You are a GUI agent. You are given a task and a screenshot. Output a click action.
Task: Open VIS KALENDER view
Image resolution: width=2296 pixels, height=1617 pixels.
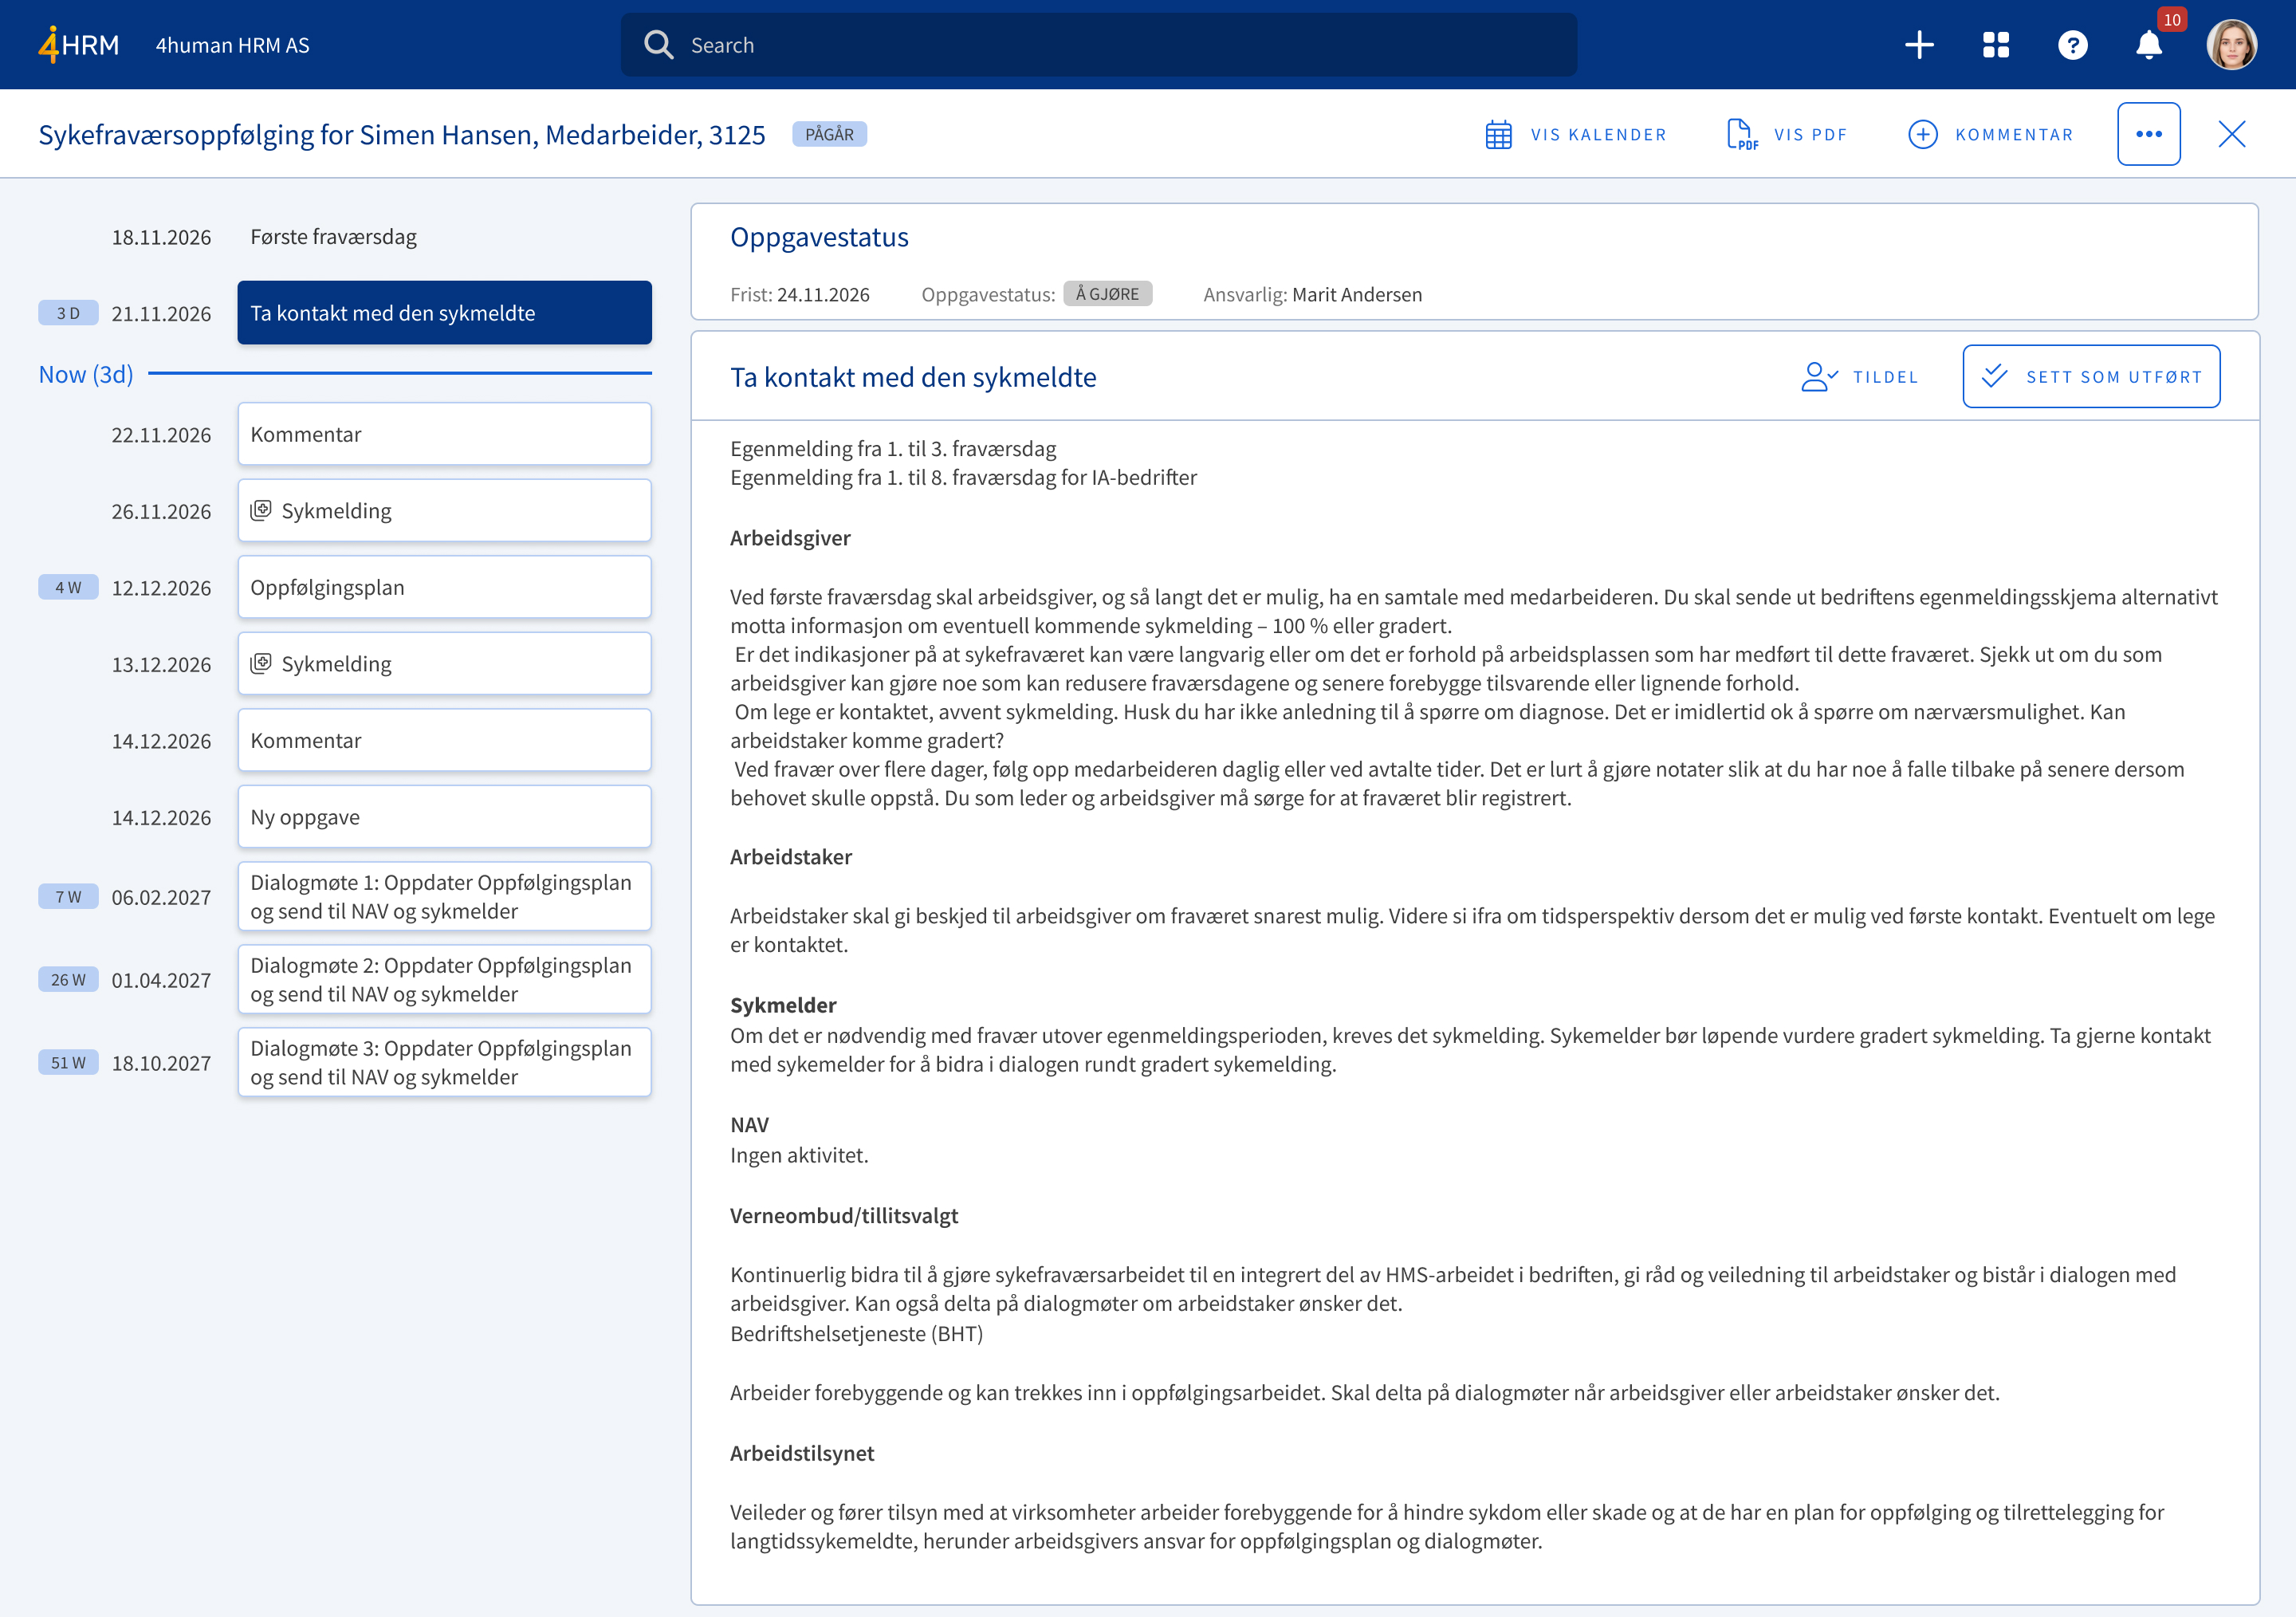1576,134
